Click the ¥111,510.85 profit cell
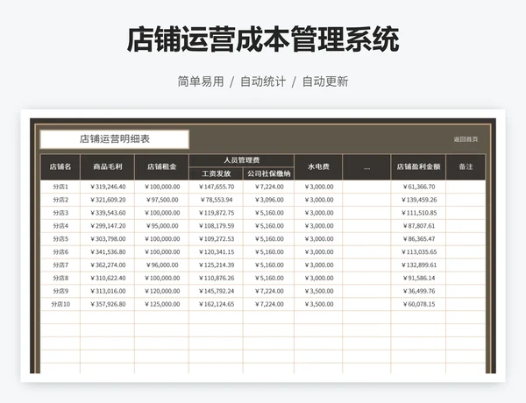The image size is (526, 403). tap(418, 213)
